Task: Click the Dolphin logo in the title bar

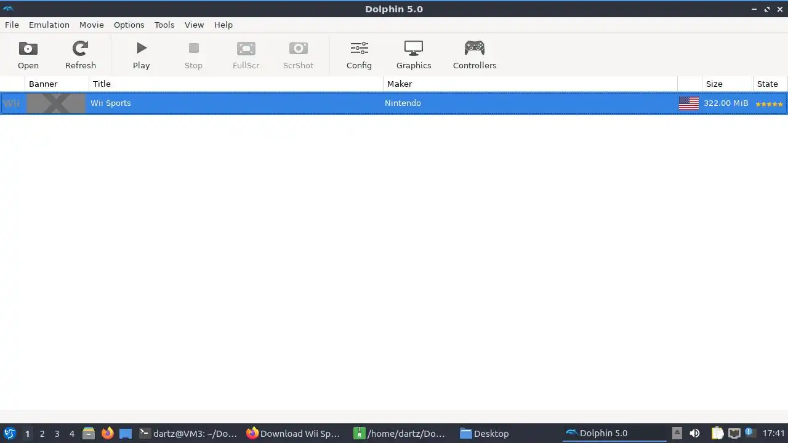Action: [x=8, y=9]
